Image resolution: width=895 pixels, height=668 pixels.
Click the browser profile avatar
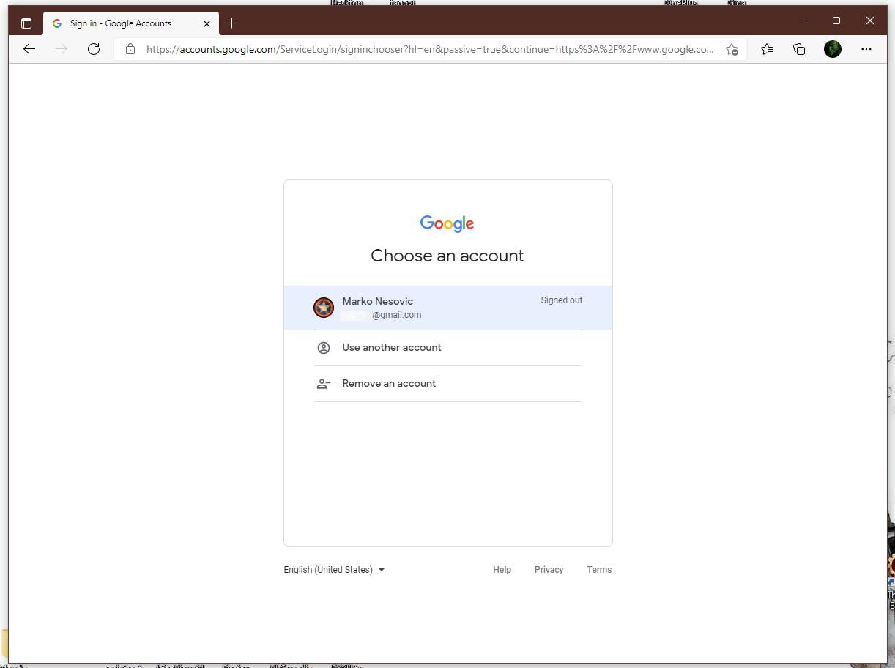tap(833, 49)
